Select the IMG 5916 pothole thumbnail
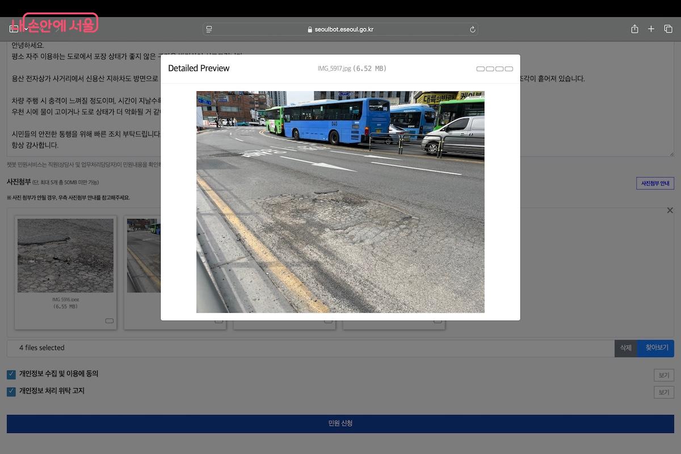This screenshot has width=681, height=454. click(65, 255)
